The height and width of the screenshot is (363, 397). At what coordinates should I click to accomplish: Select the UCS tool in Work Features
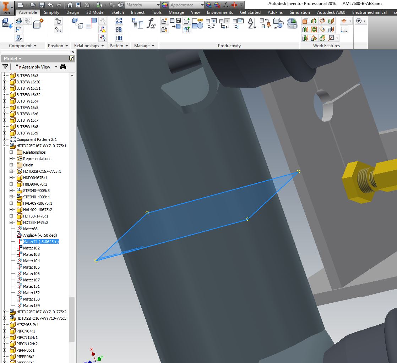point(344,30)
